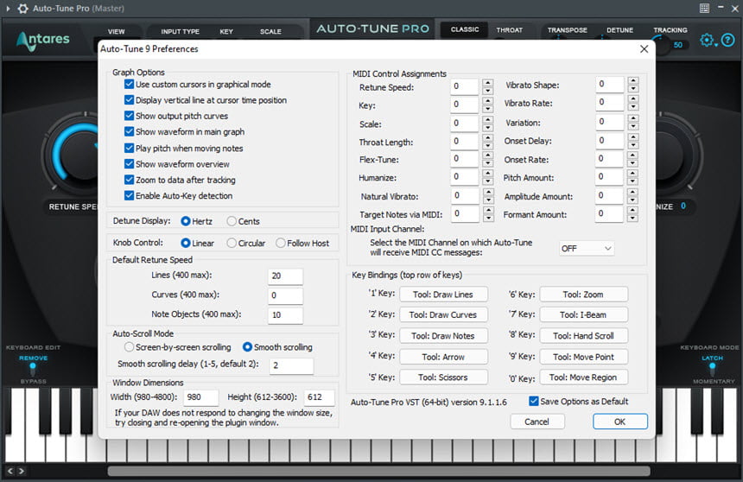Select Cents for Detune Display
743x482 pixels.
(232, 221)
